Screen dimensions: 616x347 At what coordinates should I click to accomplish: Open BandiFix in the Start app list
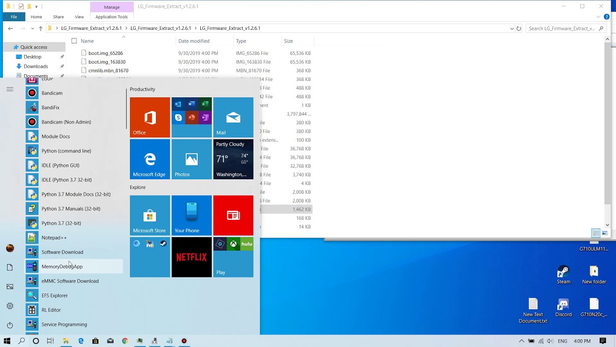coord(74,107)
